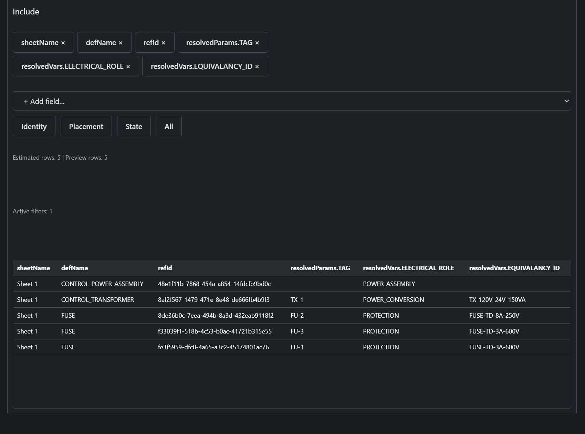Click PROTECTION in the FU-1 row
Viewport: 585px width, 434px height.
381,347
